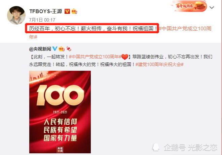222x155 pixels.
Task: Enlarge the red 100 anniversary poster image
Action: (60, 112)
